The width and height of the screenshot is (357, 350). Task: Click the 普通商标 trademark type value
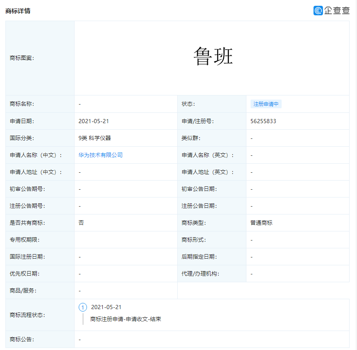[x=261, y=223]
